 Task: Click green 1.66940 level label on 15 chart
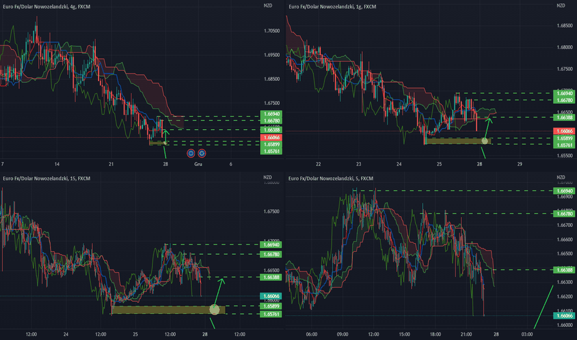pyautogui.click(x=271, y=245)
